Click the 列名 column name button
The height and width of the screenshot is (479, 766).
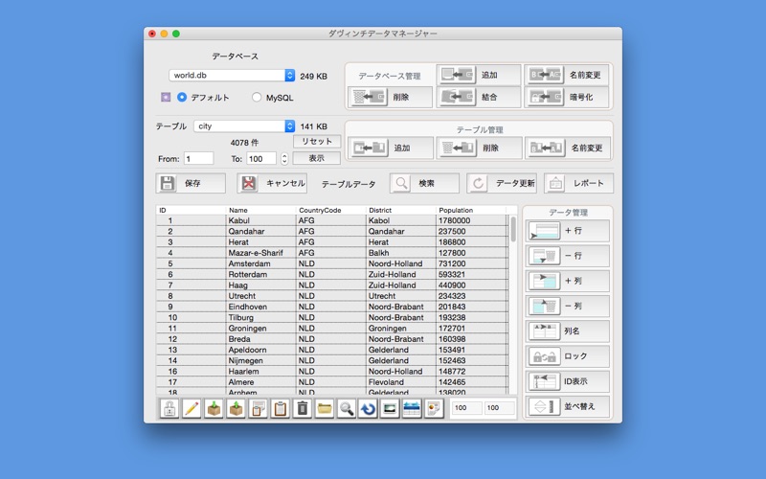click(568, 331)
